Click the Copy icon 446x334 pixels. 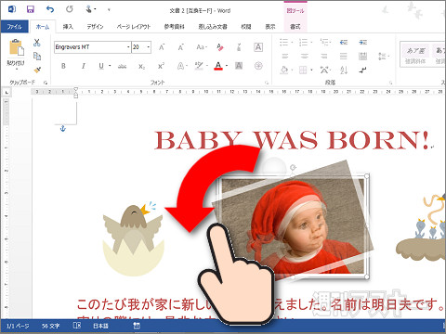37,56
